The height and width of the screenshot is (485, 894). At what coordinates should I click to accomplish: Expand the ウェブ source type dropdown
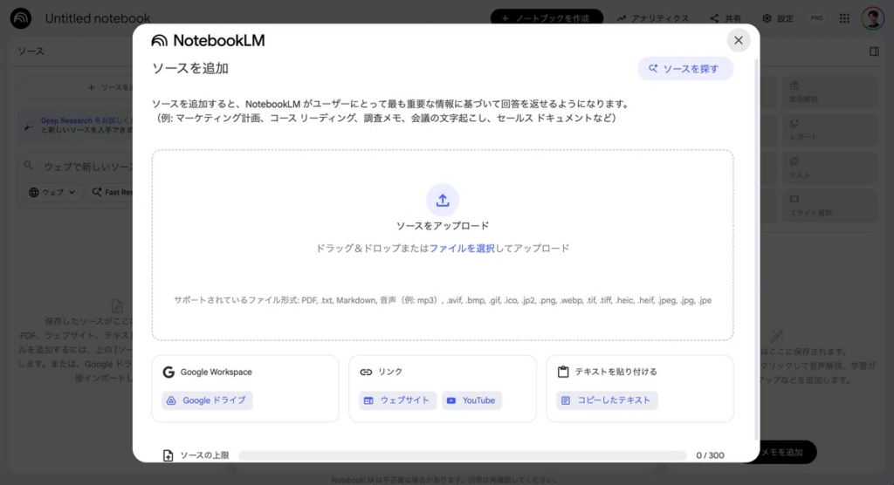click(x=52, y=192)
